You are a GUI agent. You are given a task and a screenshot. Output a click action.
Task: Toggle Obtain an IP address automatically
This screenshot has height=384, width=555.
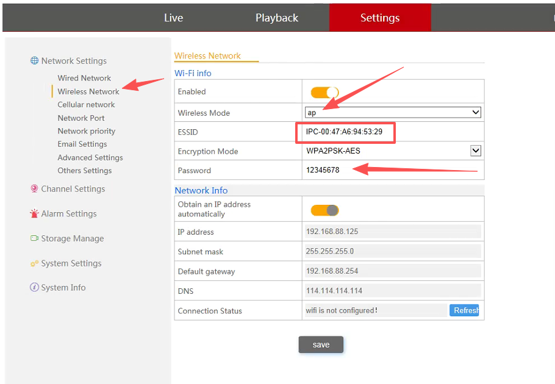click(x=324, y=210)
